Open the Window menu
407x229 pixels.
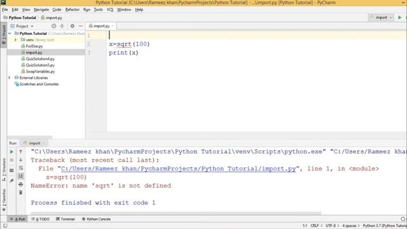(x=124, y=10)
